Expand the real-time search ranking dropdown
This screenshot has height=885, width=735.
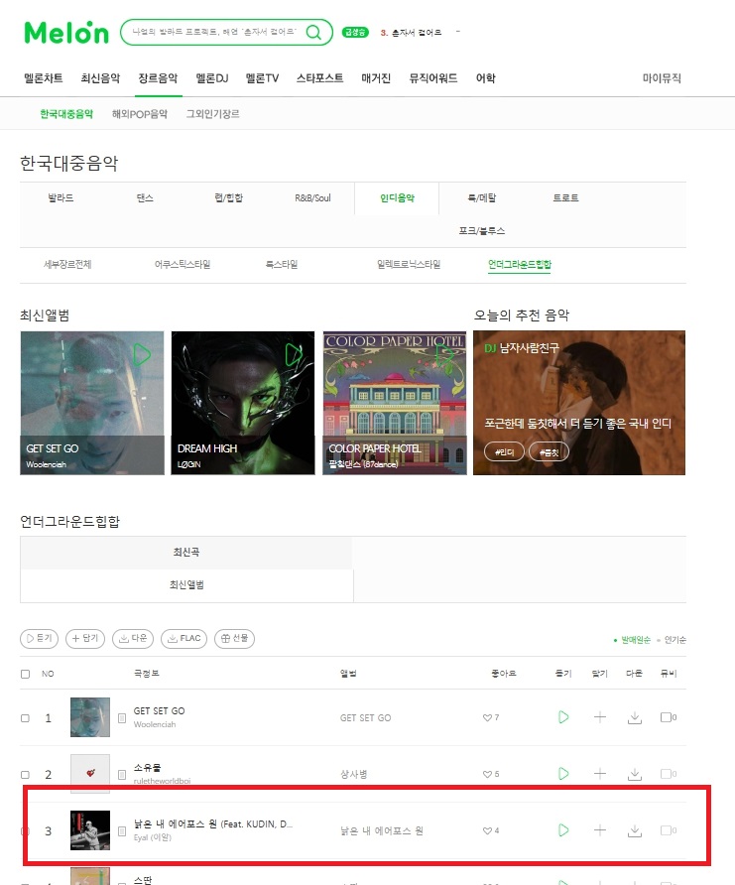(458, 32)
